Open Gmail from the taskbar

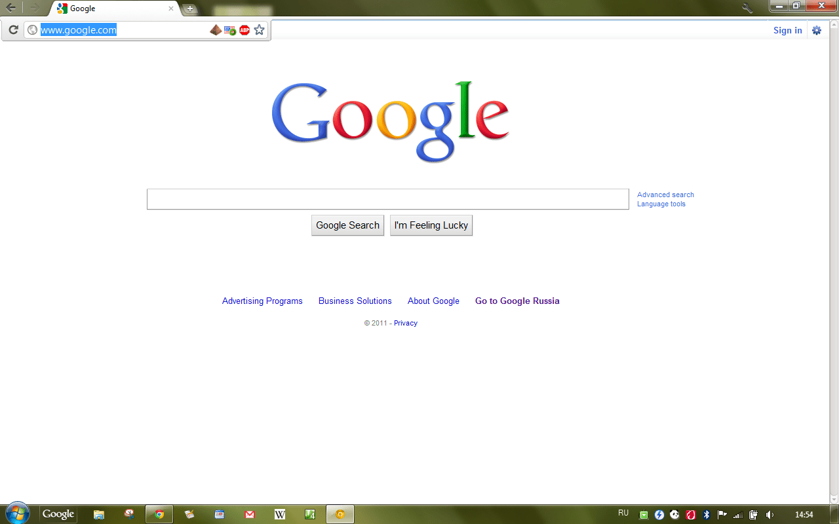pyautogui.click(x=250, y=514)
